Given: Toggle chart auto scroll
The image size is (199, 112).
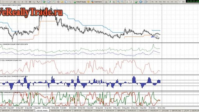Looking at the screenshot, I should click(x=127, y=2).
